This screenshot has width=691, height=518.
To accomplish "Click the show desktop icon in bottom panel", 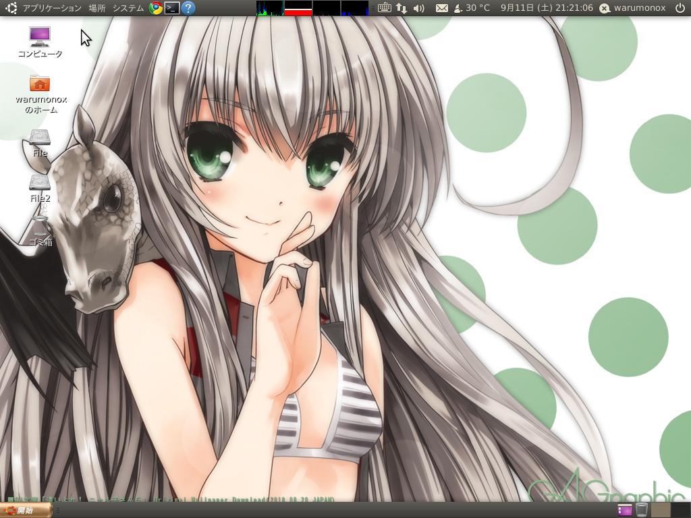I will coord(624,510).
